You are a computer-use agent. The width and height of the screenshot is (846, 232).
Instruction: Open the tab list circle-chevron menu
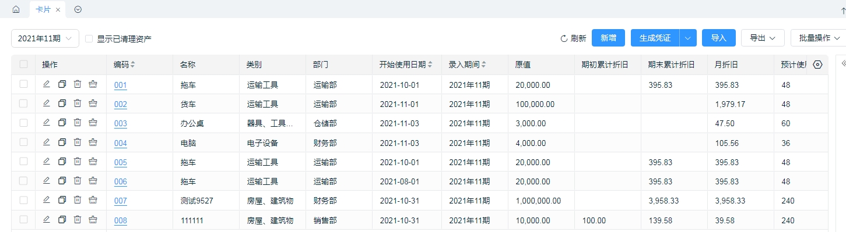click(78, 9)
